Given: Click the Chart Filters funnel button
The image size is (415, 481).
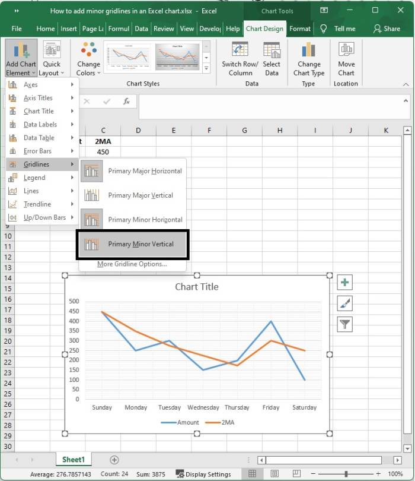Looking at the screenshot, I should pyautogui.click(x=345, y=324).
